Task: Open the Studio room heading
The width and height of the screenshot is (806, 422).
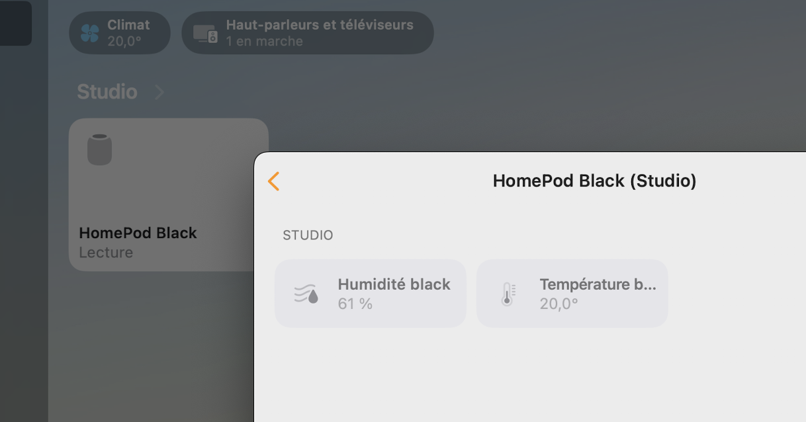Action: point(107,91)
